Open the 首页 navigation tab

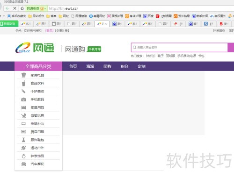73,66
